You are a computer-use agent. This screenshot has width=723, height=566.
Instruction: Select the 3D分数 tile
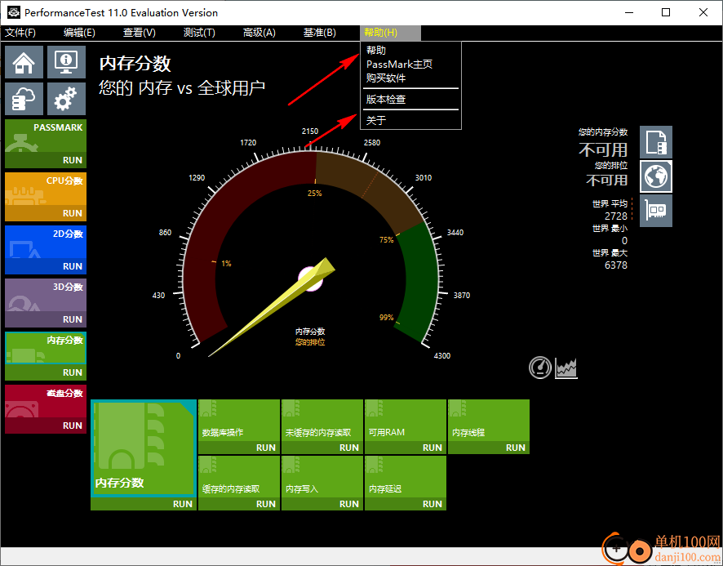pyautogui.click(x=46, y=296)
